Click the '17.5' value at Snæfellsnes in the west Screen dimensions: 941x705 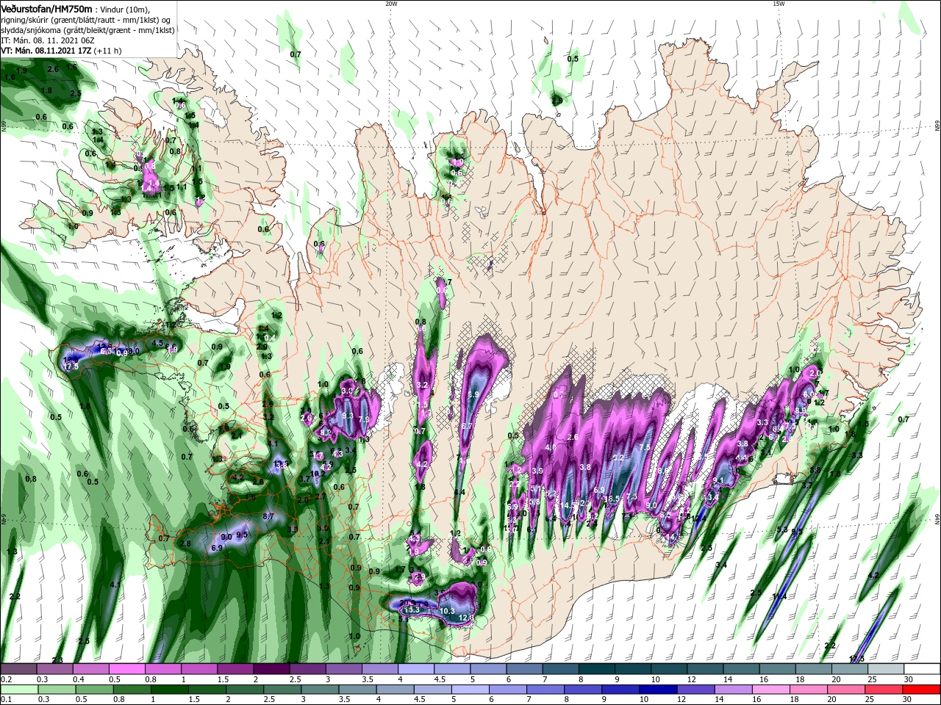pos(71,366)
